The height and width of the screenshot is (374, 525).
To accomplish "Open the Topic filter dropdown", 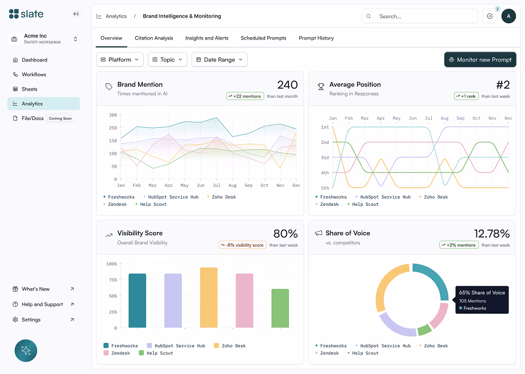I will tap(168, 60).
